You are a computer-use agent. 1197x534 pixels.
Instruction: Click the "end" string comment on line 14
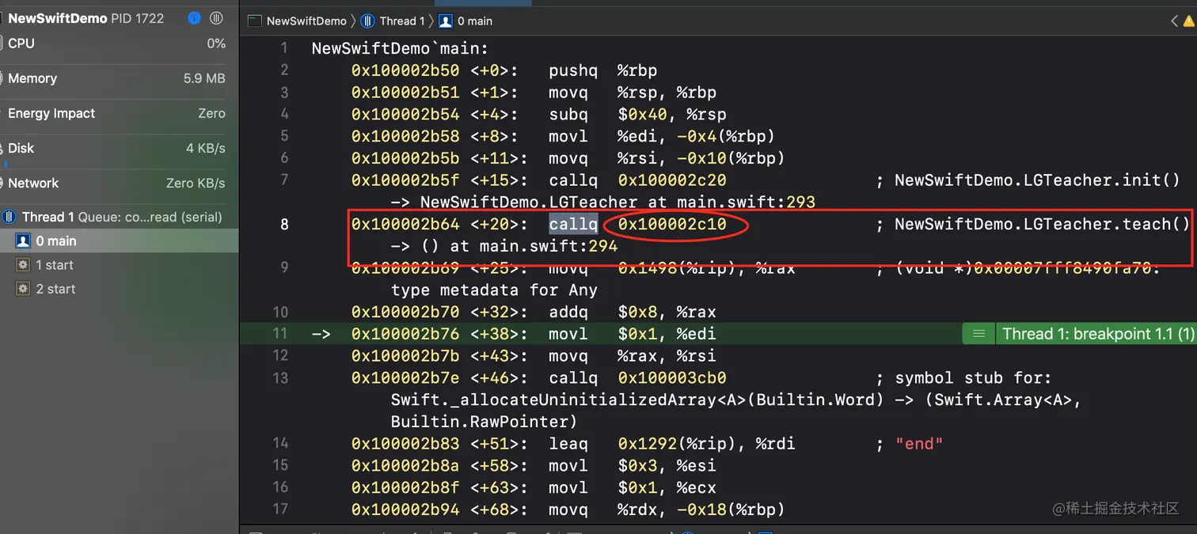[919, 444]
